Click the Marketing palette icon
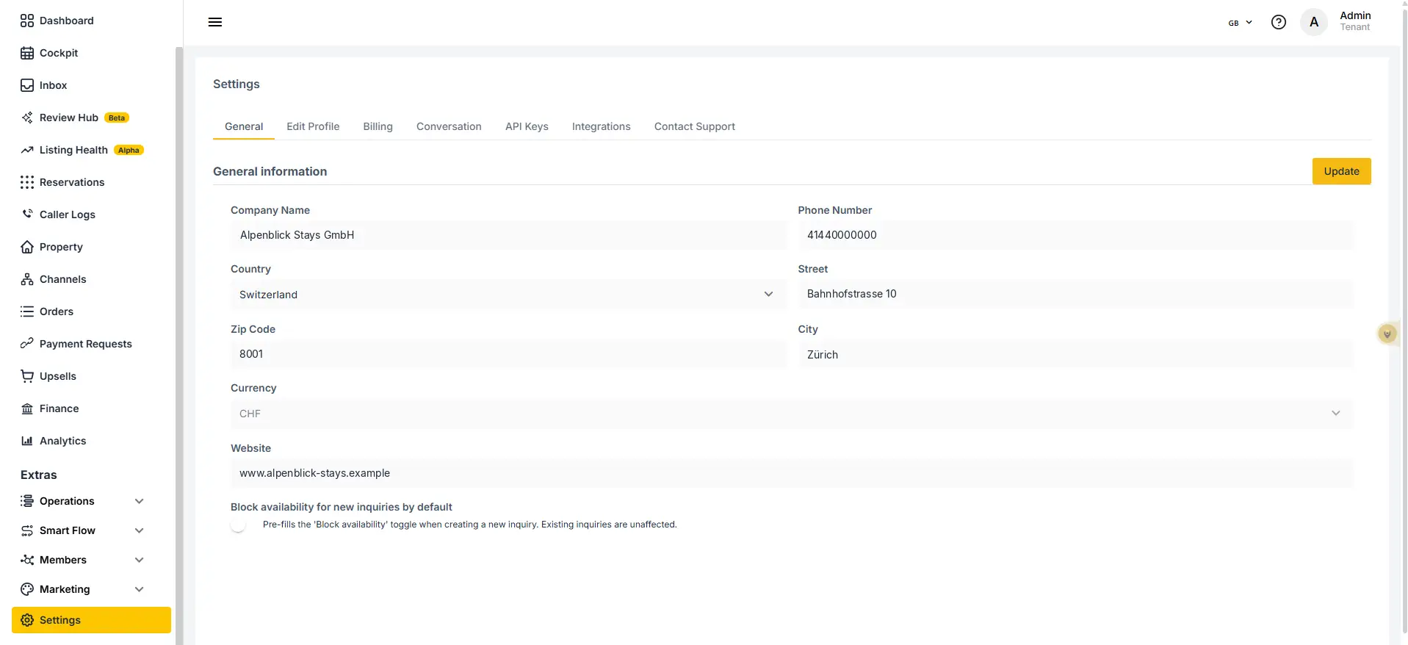The height and width of the screenshot is (645, 1408). pos(27,589)
